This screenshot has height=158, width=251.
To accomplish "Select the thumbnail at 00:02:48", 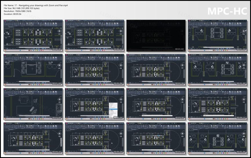I will coord(217,70).
